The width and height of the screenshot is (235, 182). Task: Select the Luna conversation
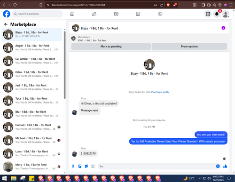coord(31,153)
